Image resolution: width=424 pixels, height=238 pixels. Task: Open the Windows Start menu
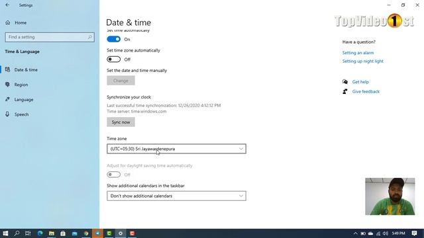coord(5,233)
